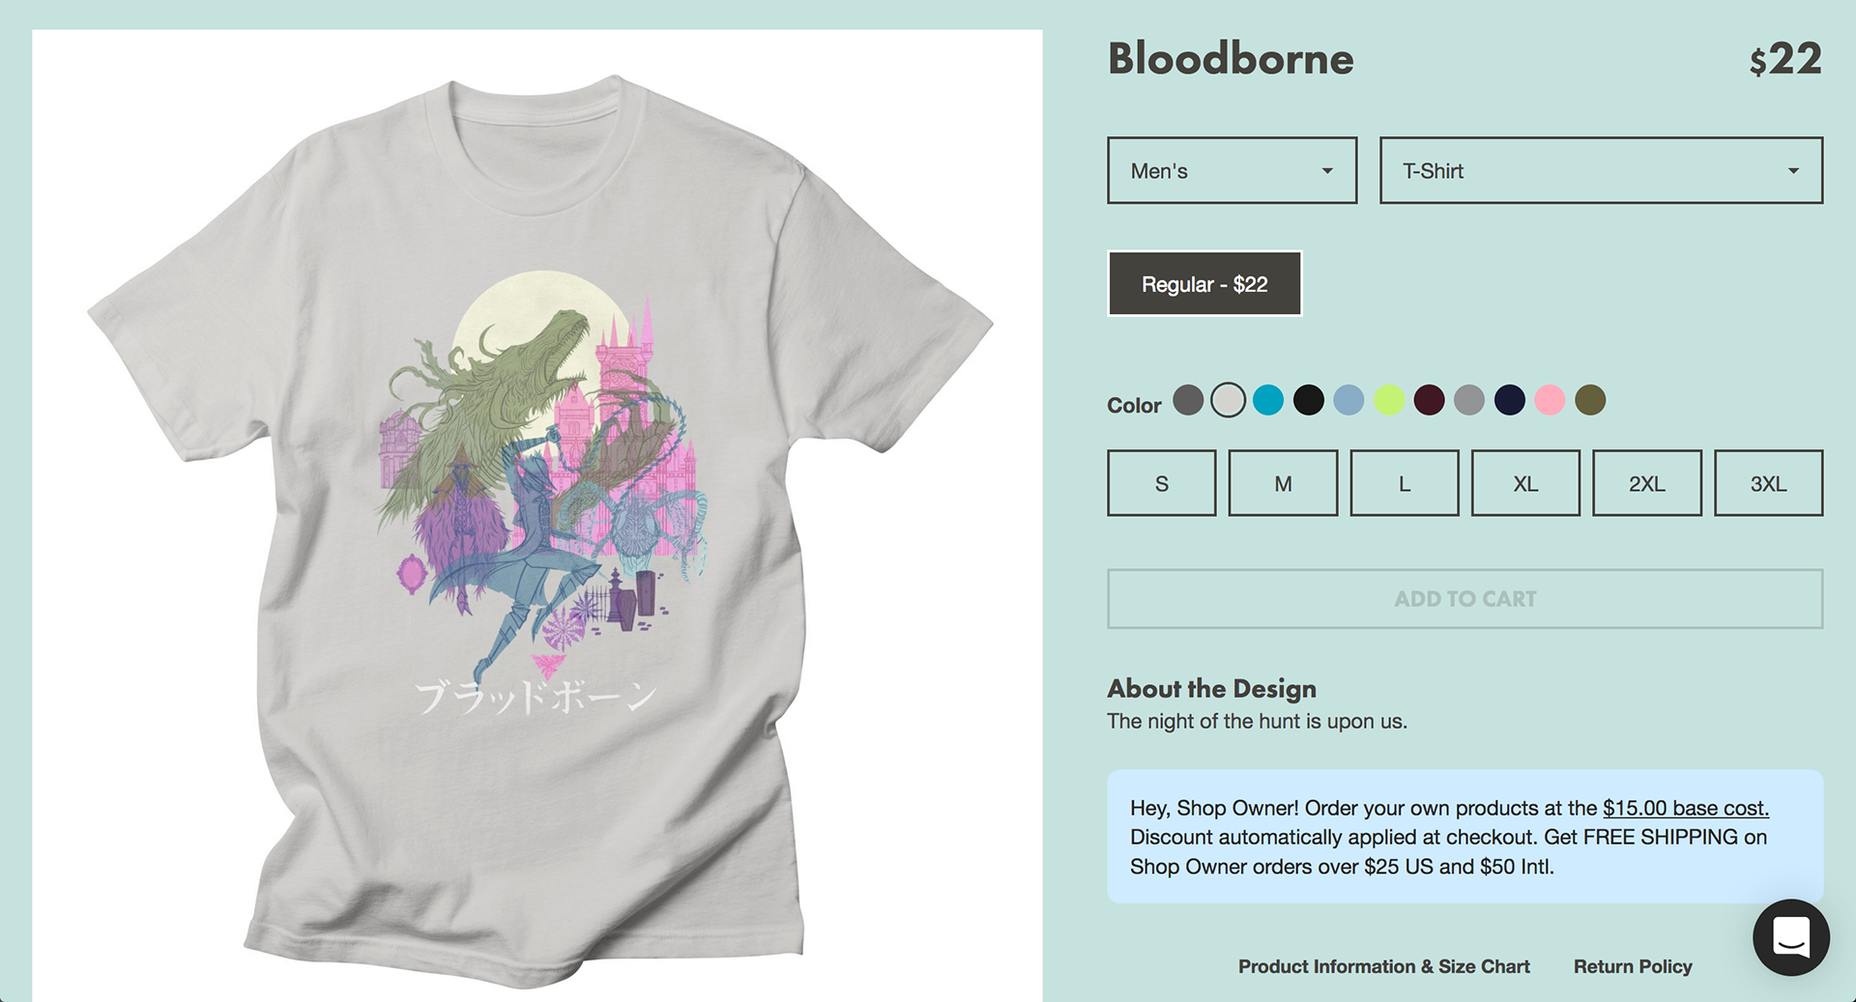Open the $15.00 base cost link
Viewport: 1856px width, 1002px height.
point(1686,808)
